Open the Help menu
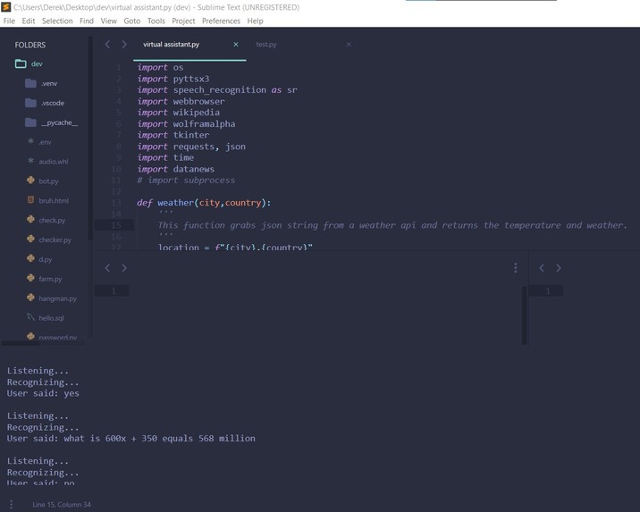The image size is (640, 512). 255,21
